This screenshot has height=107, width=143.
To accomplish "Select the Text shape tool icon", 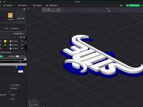I will (x=108, y=10).
